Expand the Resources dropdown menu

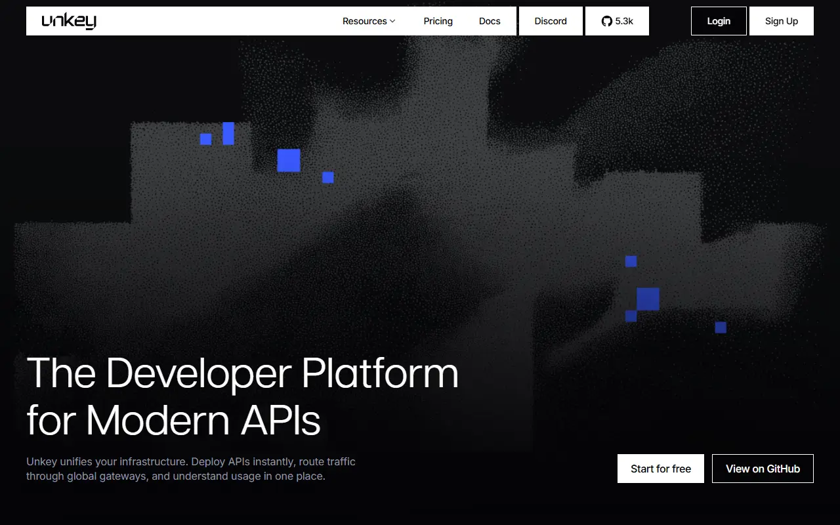click(x=369, y=21)
